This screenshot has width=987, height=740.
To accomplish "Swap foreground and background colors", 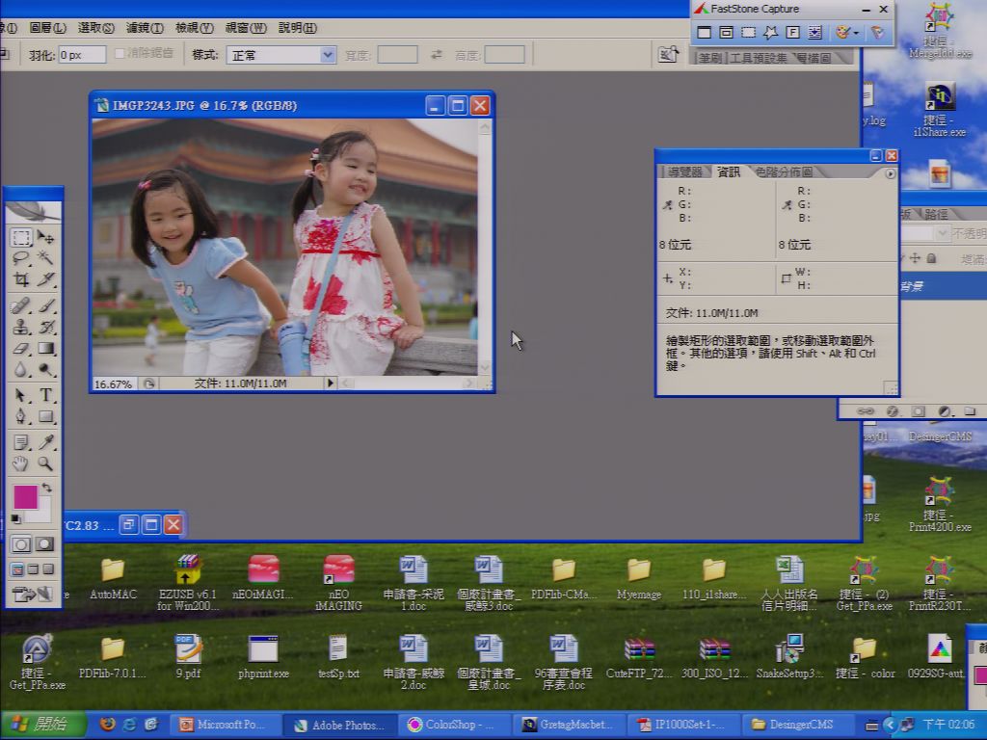I will (46, 488).
